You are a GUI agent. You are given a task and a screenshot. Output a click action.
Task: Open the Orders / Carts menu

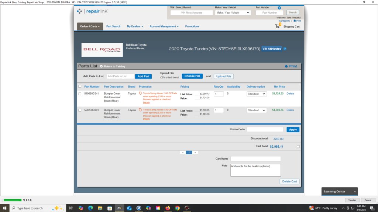tap(90, 26)
